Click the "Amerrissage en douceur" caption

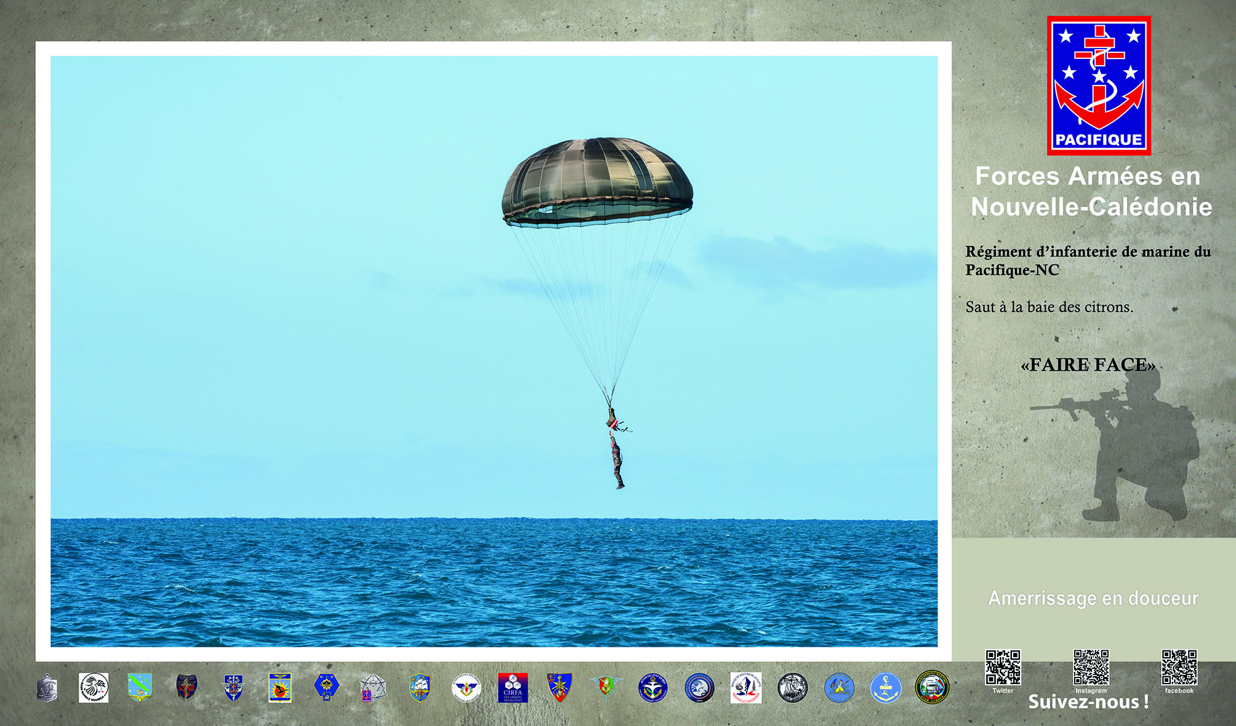pos(1093,598)
